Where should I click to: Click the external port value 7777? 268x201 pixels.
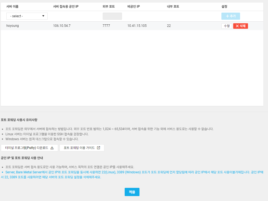106,26
